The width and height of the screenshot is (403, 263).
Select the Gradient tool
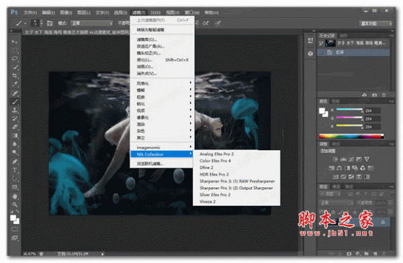coord(15,136)
